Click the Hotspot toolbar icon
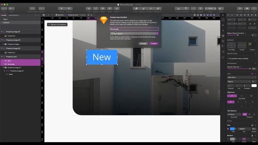The height and width of the screenshot is (145, 258). [200, 8]
